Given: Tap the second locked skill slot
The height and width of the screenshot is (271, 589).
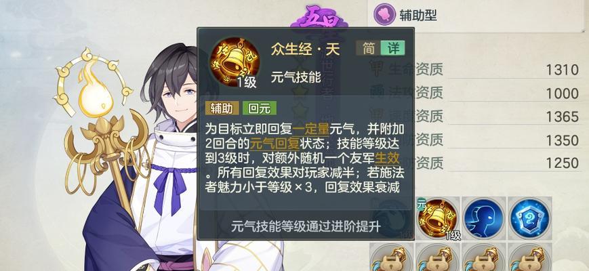Looking at the screenshot, I should point(438,257).
